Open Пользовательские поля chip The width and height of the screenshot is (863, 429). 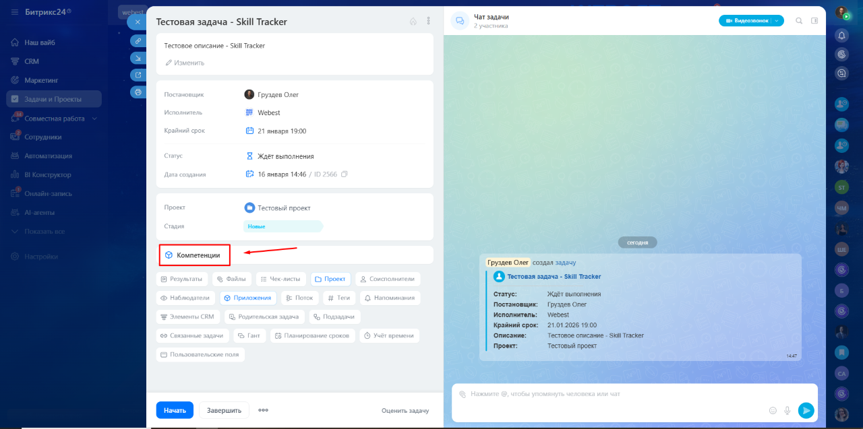coord(200,354)
